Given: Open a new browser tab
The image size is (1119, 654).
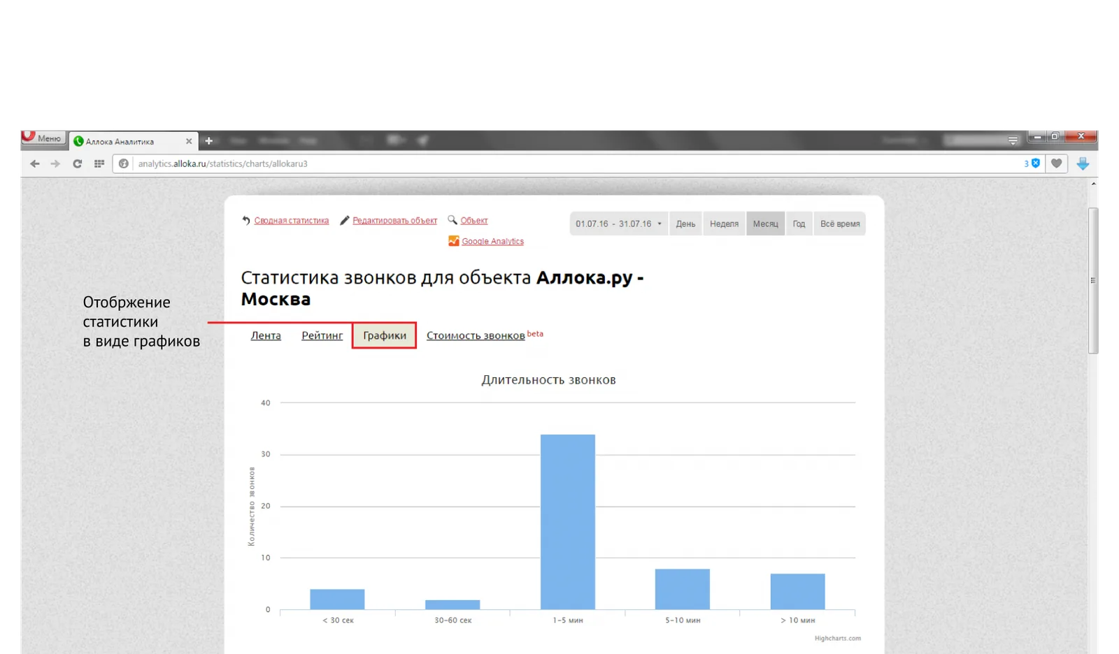Looking at the screenshot, I should click(208, 141).
